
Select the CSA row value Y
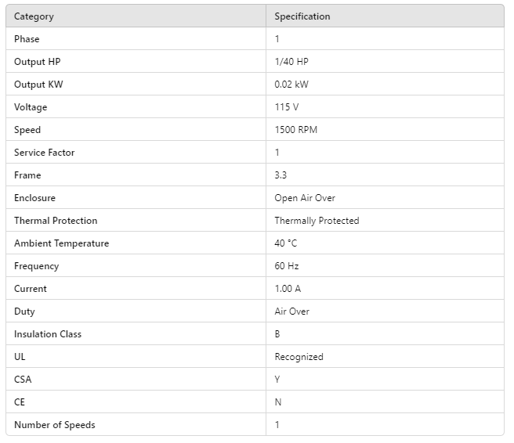(x=277, y=380)
